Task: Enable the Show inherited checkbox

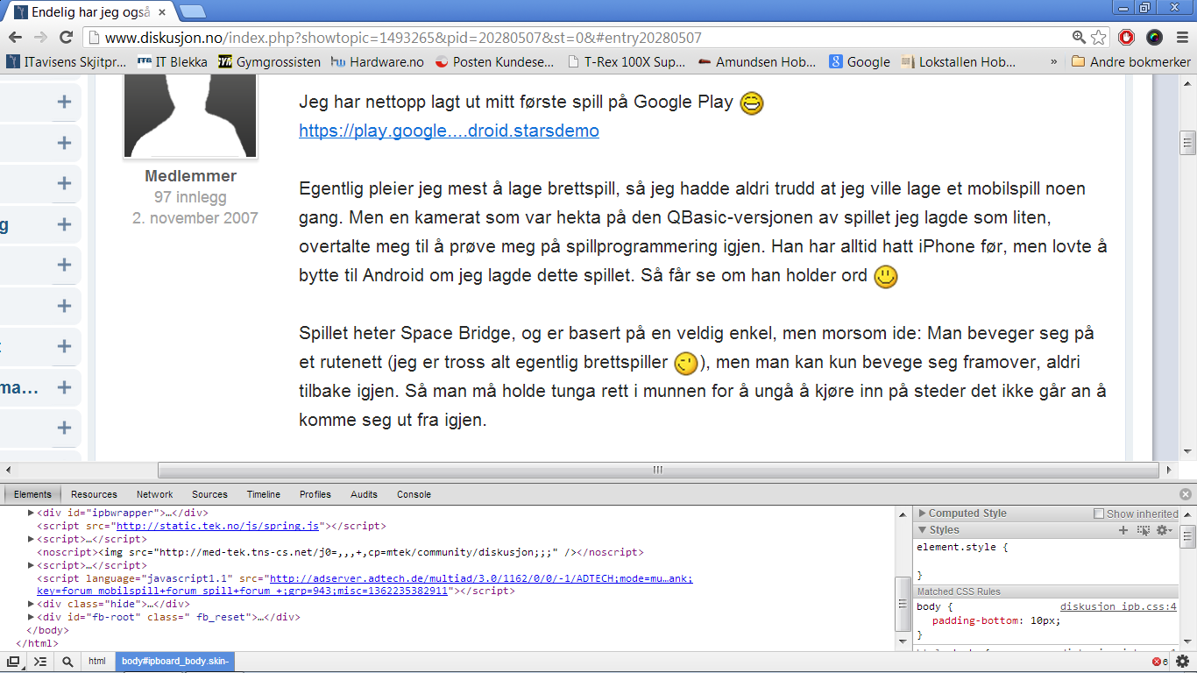Action: pos(1099,514)
